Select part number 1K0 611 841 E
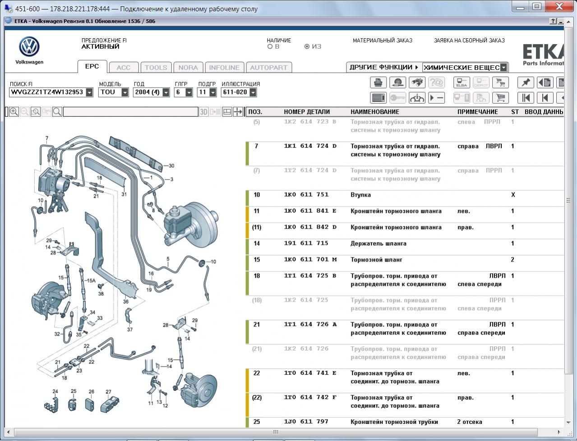 coord(310,211)
